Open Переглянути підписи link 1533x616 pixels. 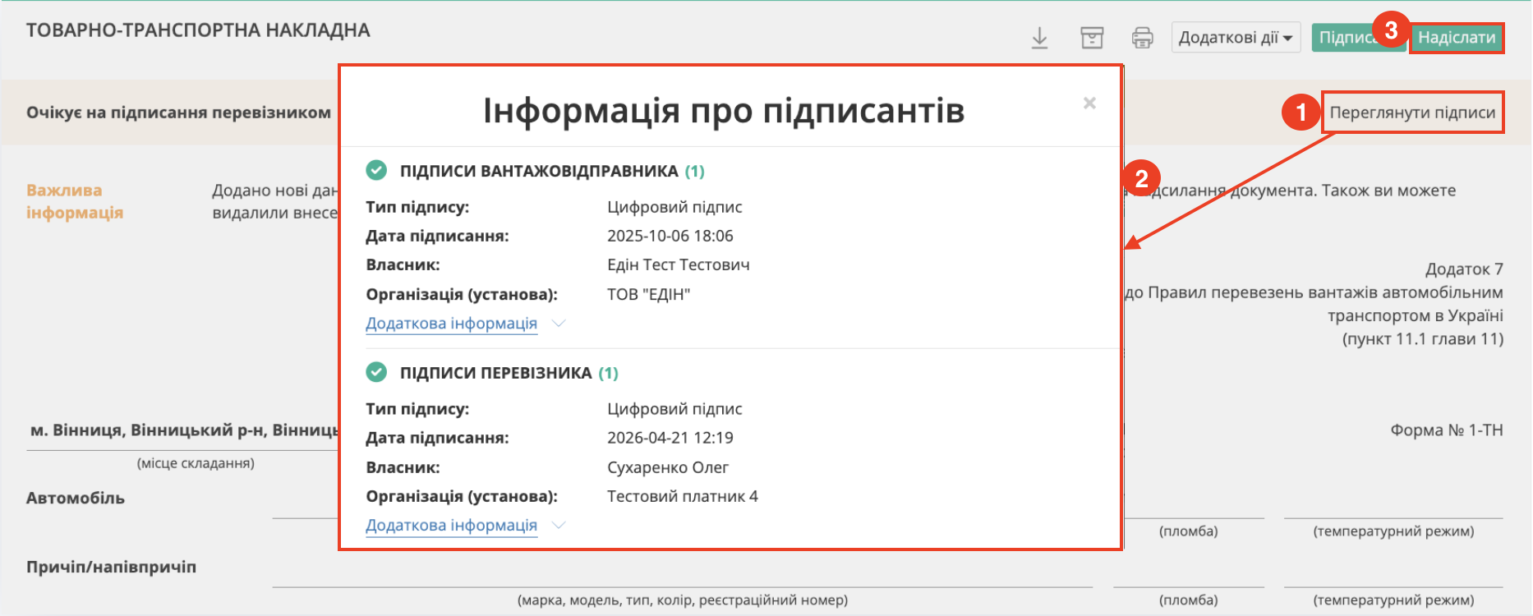coord(1412,113)
